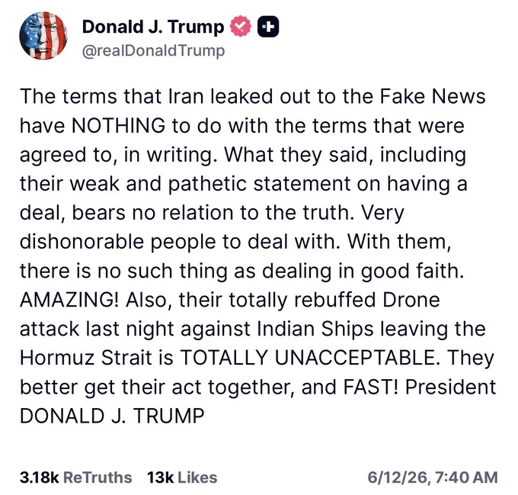Open the Donald J. Trump display name
The height and width of the screenshot is (495, 518).
153,27
